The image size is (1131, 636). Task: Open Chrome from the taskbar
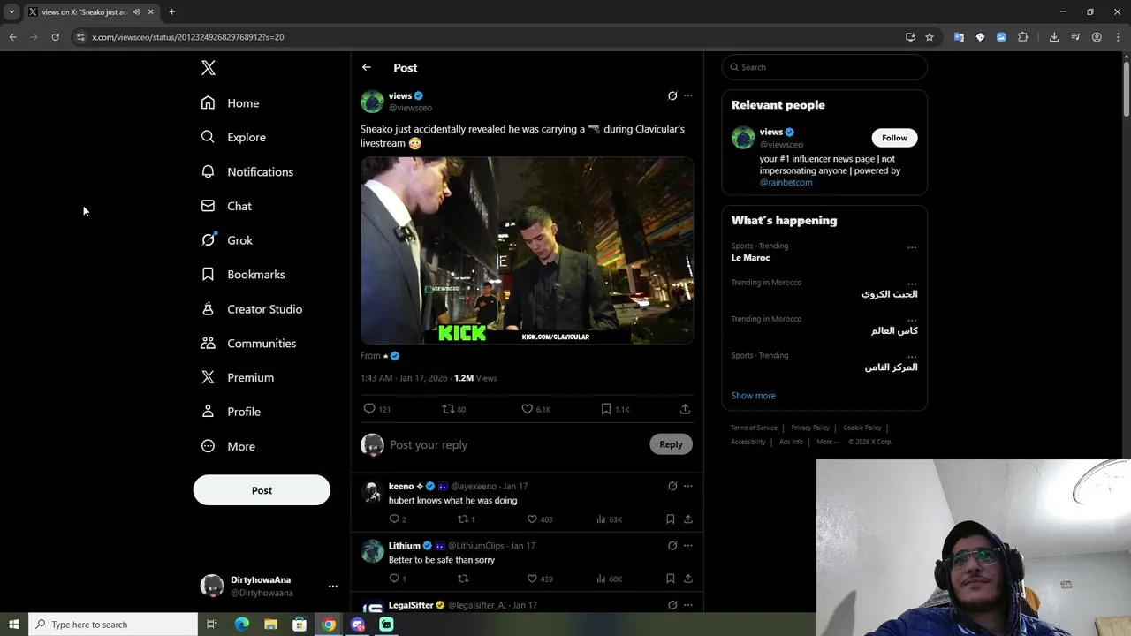click(x=329, y=625)
